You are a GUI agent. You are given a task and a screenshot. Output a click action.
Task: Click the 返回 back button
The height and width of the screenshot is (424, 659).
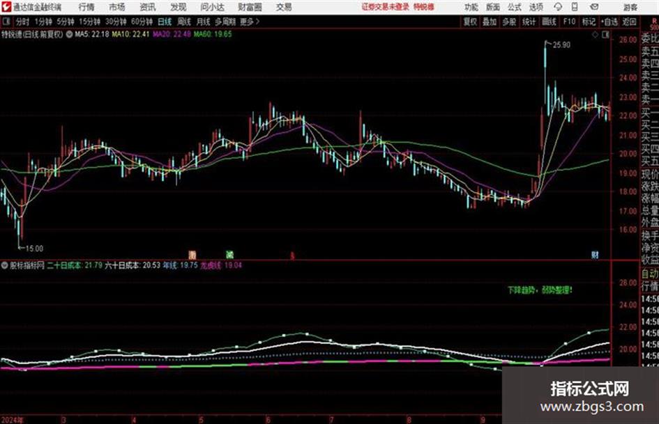[x=629, y=22]
